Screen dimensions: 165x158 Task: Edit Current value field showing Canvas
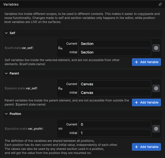(x=115, y=84)
